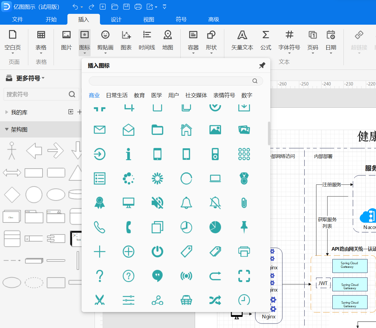Viewport: 376px width, 328px height.
Task: Collapse the 架构图 section
Action: click(7, 129)
